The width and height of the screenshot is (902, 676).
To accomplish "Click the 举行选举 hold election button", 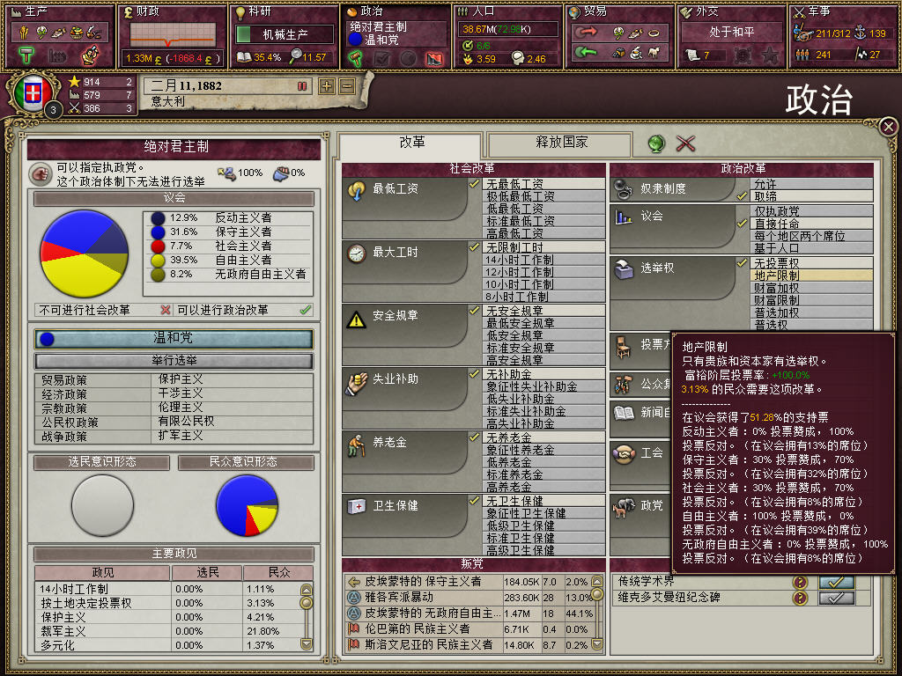I will click(174, 361).
